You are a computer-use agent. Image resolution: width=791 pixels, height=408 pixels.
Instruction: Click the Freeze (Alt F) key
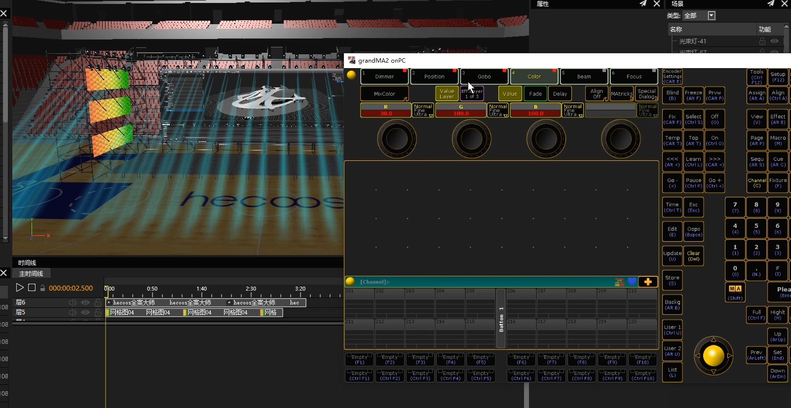[x=693, y=95]
